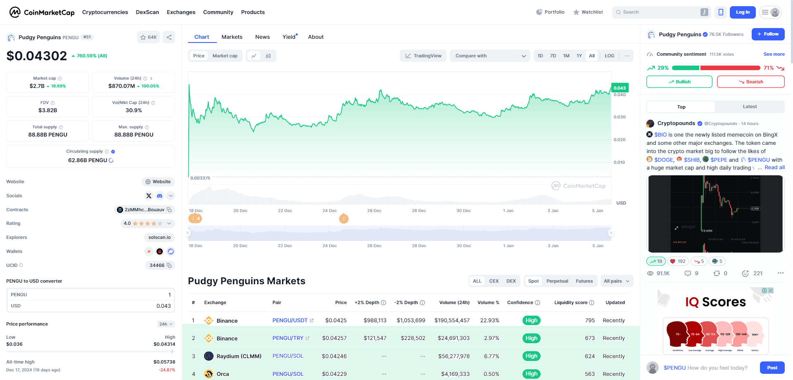The height and width of the screenshot is (380, 793).
Task: Open the Cryptopounds chart image thumbnail
Action: (715, 214)
